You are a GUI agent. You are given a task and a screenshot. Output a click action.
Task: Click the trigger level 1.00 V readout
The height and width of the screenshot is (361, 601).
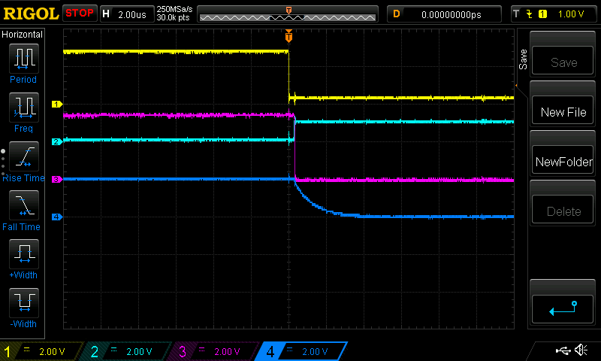pyautogui.click(x=571, y=14)
